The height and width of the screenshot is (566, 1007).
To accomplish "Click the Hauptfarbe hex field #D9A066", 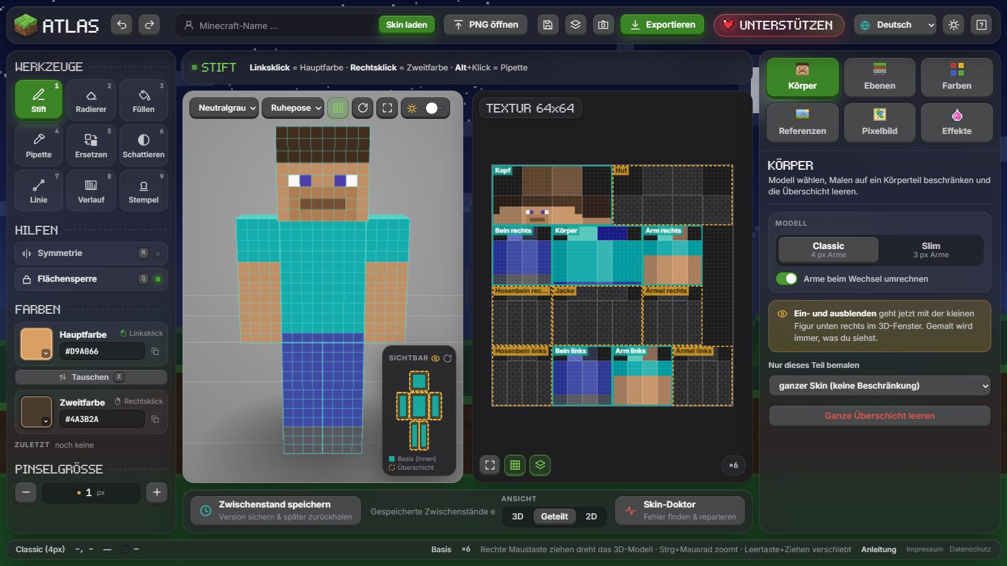I will [x=102, y=352].
